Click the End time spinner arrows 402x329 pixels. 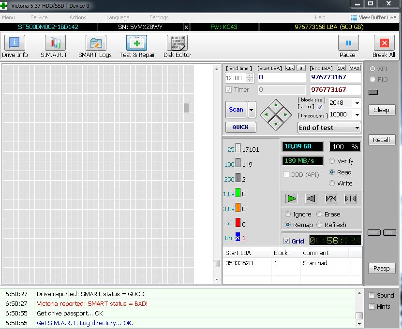pyautogui.click(x=250, y=78)
